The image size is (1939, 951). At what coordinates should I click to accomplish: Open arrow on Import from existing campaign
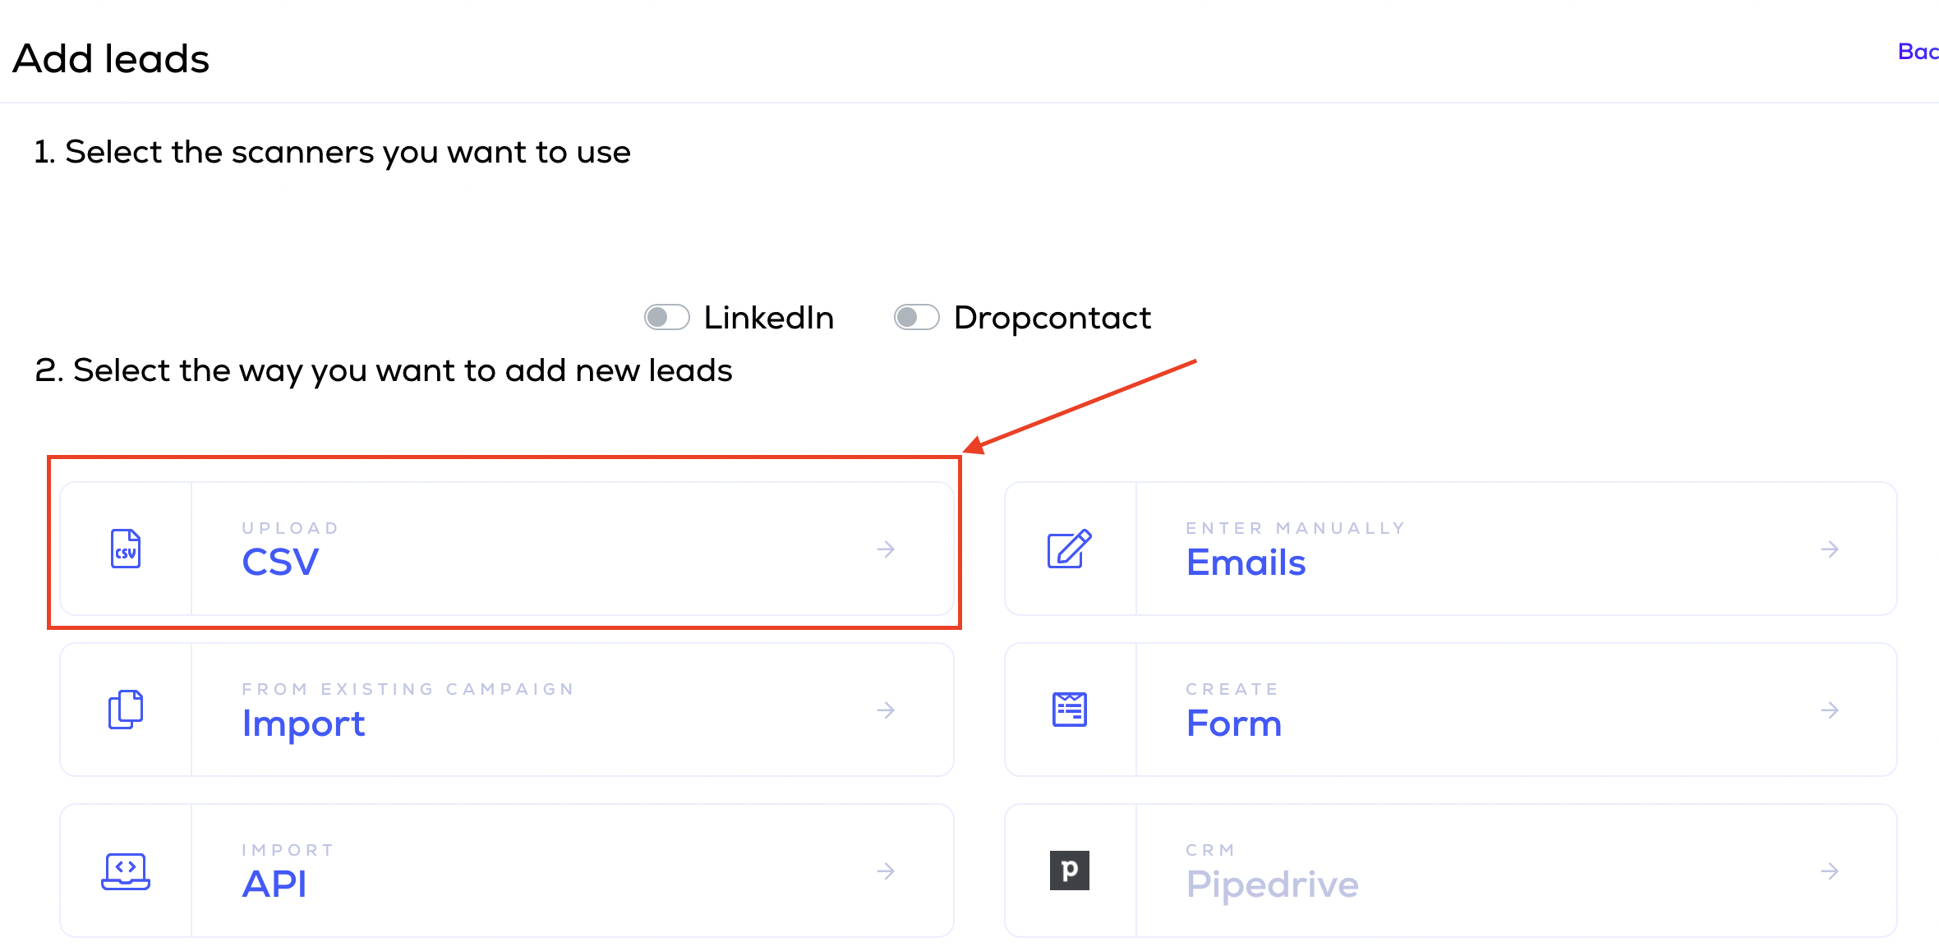tap(886, 710)
